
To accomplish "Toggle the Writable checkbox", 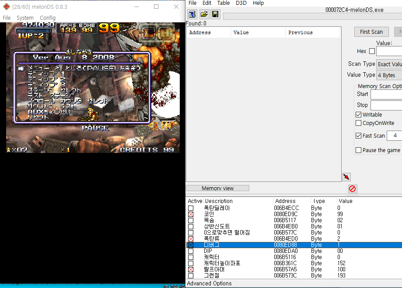I will click(x=358, y=114).
